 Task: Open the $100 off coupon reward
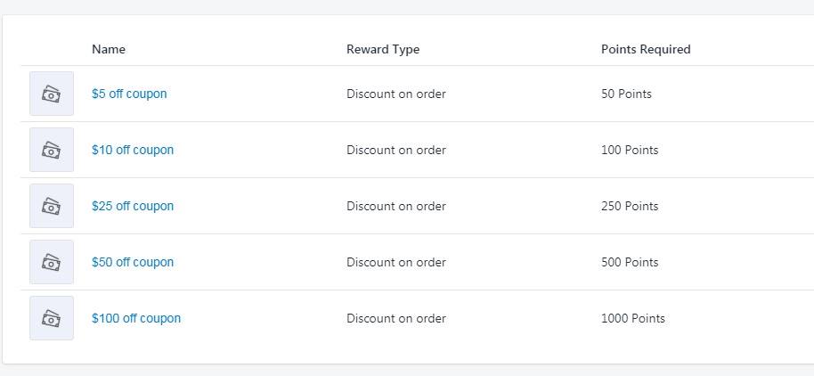point(136,318)
